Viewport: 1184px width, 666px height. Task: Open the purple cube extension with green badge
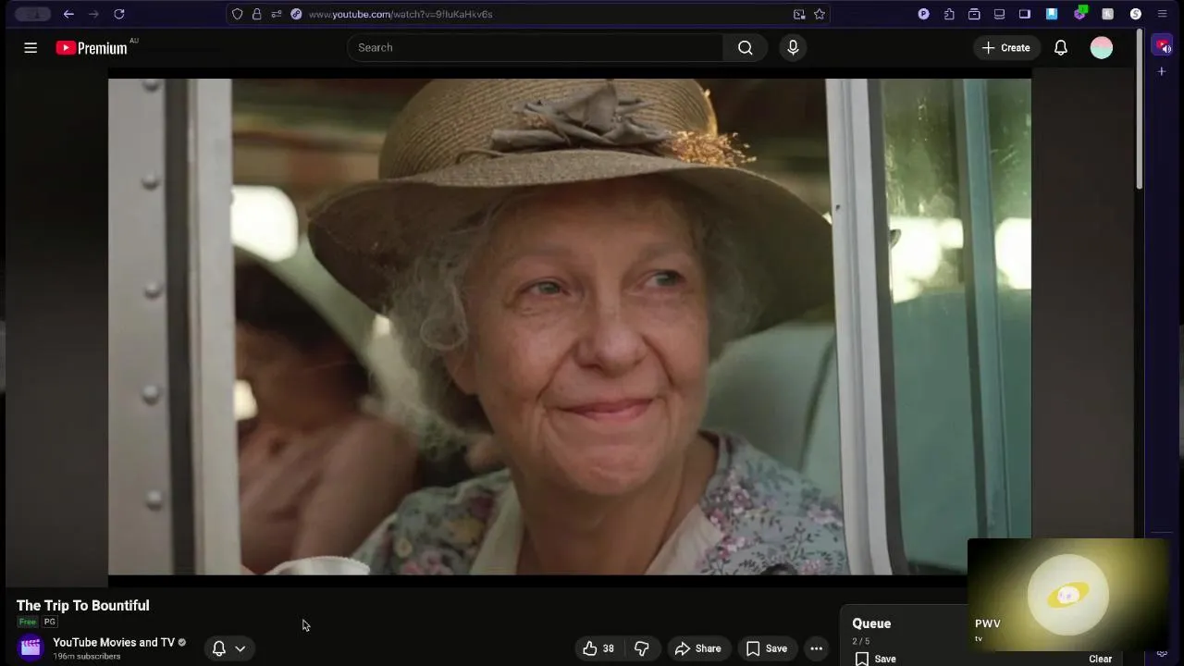(1079, 14)
